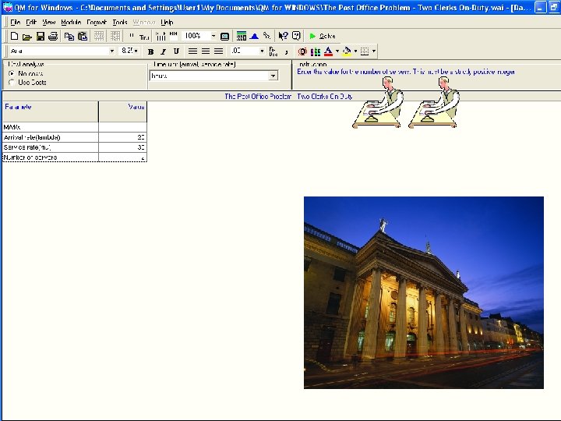Open the Edit menu

click(31, 22)
